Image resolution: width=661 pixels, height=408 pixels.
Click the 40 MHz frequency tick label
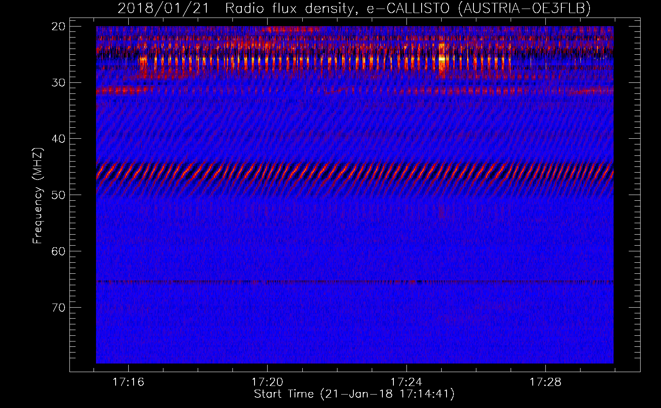[59, 139]
